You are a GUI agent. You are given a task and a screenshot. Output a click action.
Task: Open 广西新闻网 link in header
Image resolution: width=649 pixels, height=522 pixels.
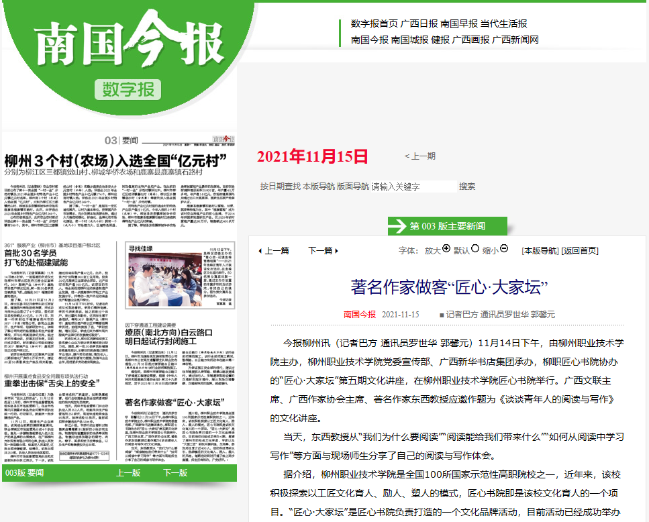pyautogui.click(x=515, y=40)
